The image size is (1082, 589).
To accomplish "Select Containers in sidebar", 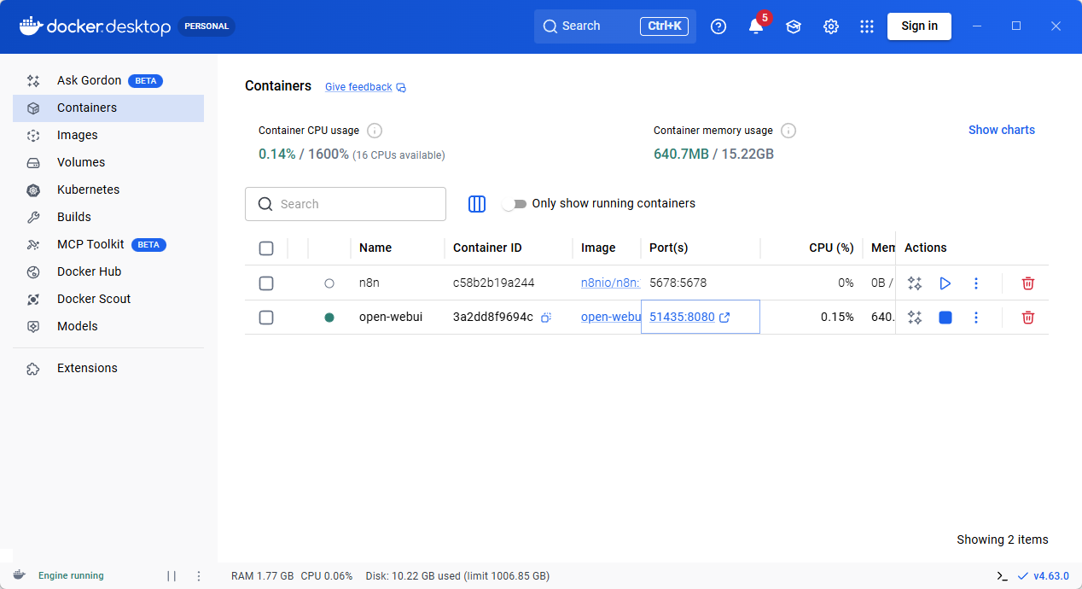I will pos(108,108).
